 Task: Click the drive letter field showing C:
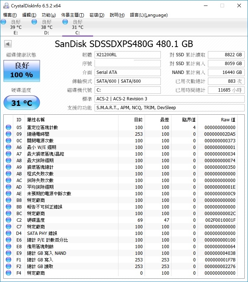128,90
